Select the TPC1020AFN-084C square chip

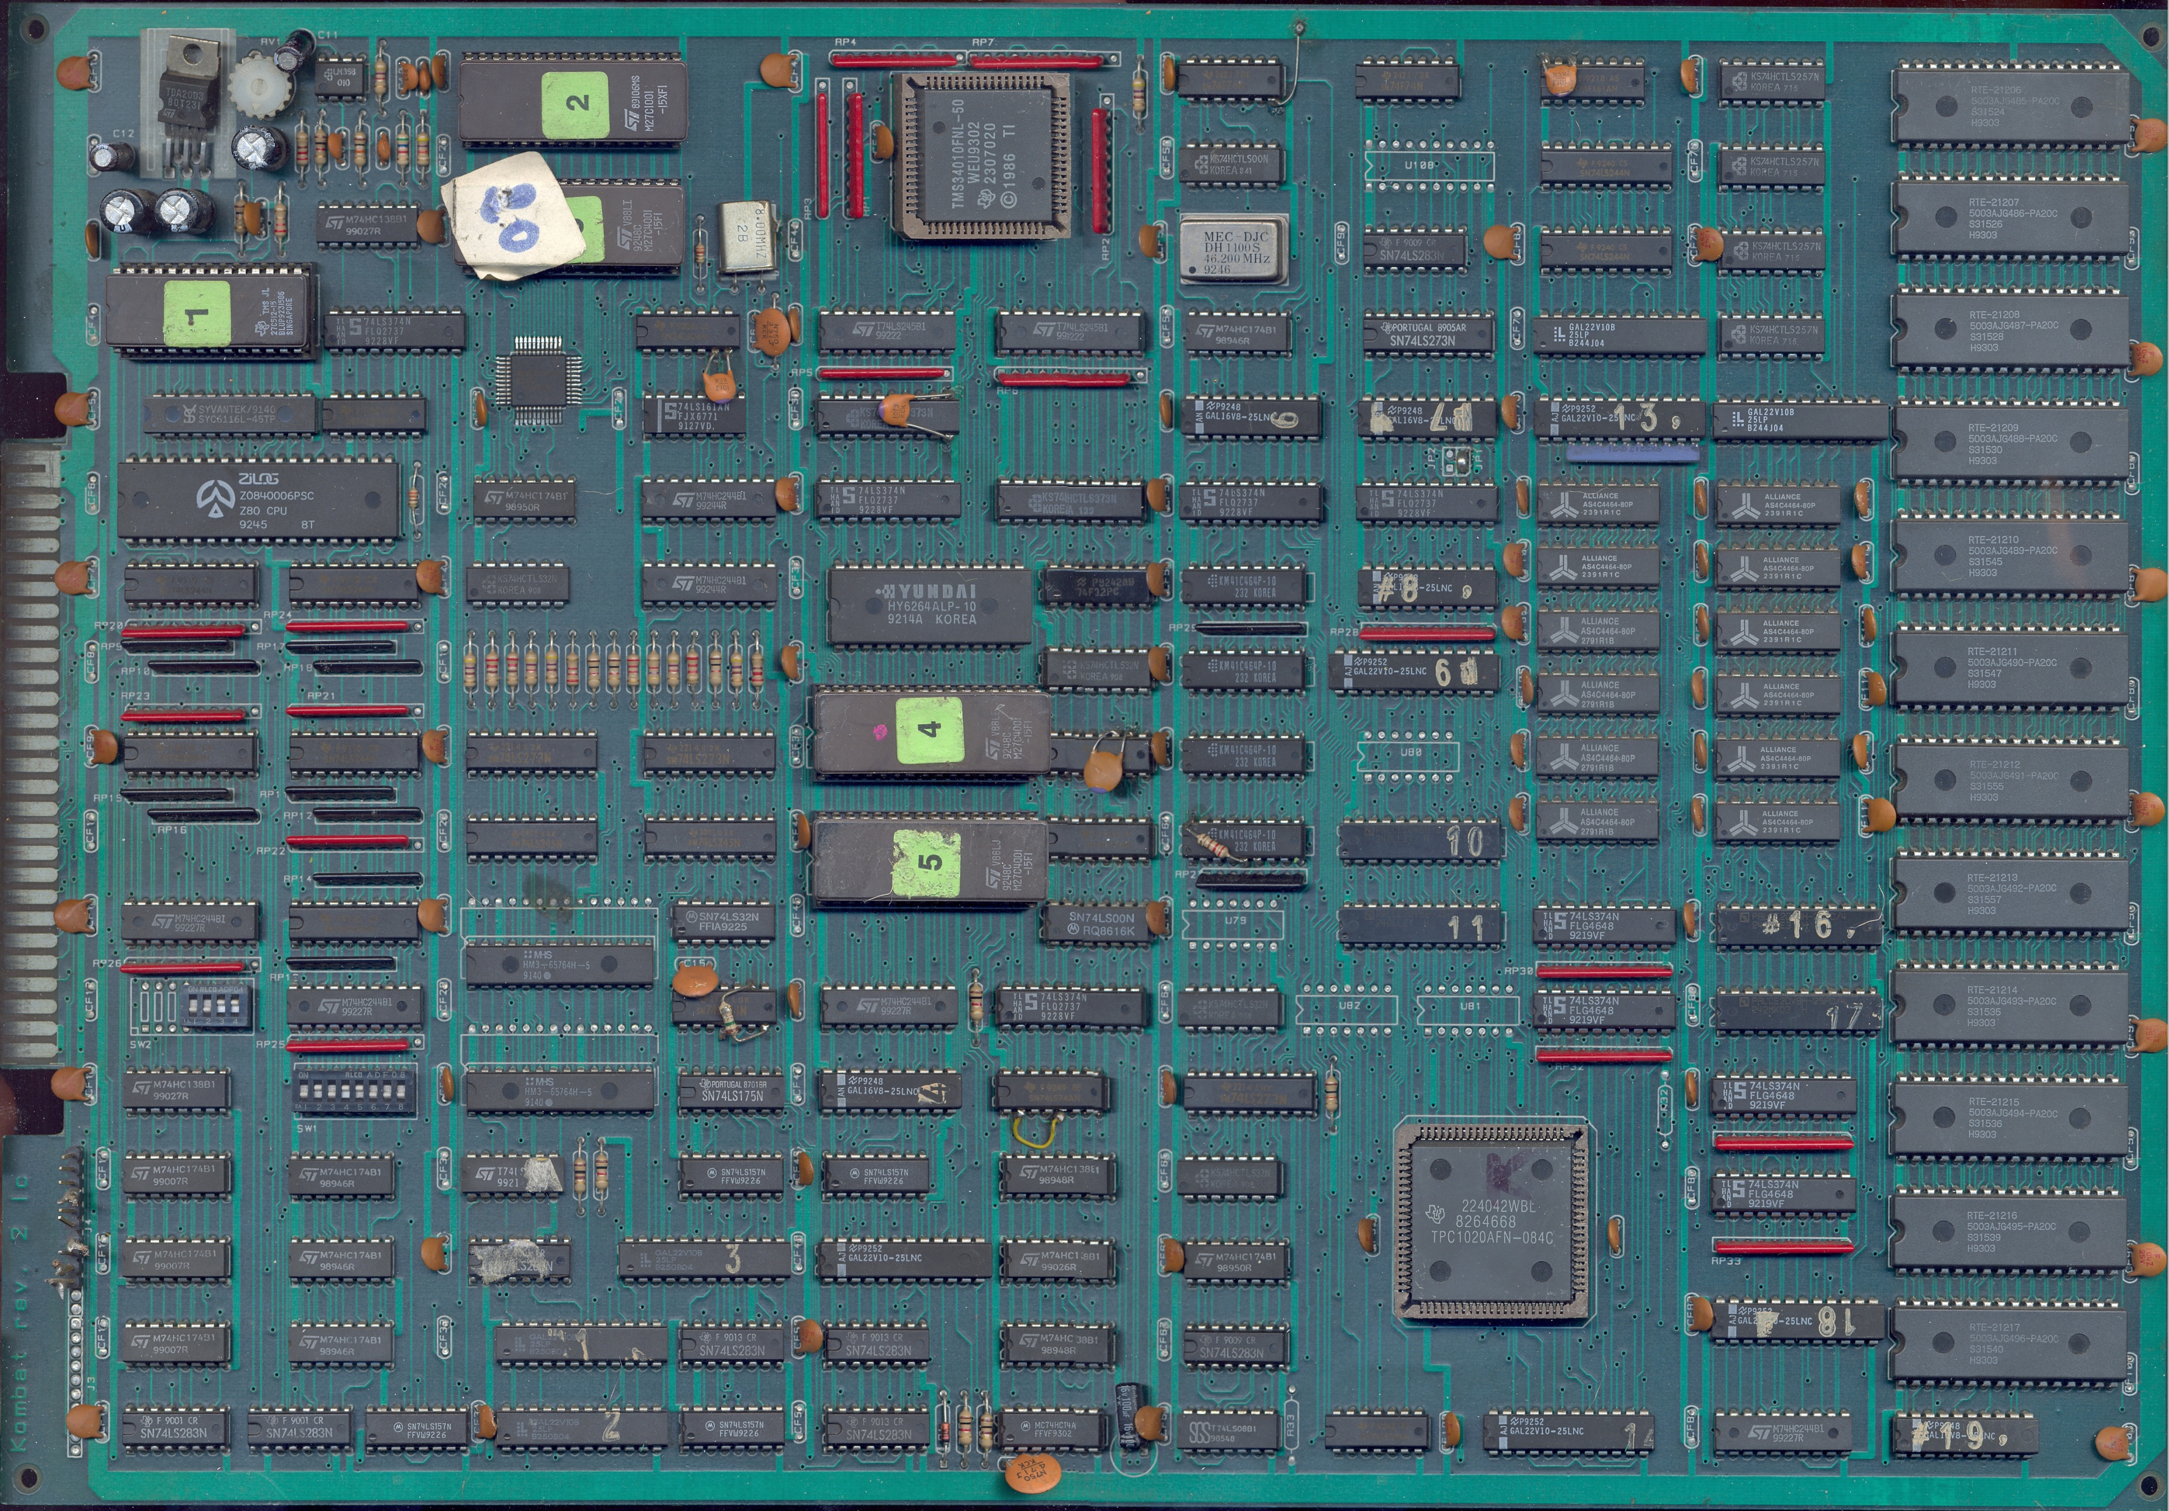(1491, 1220)
